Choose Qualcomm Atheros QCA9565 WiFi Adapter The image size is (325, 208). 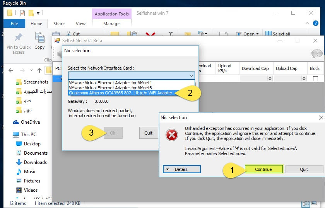coord(121,93)
